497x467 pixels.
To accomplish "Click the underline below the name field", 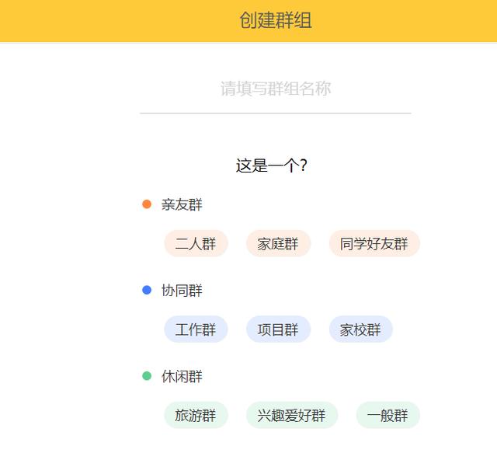I will coord(276,113).
